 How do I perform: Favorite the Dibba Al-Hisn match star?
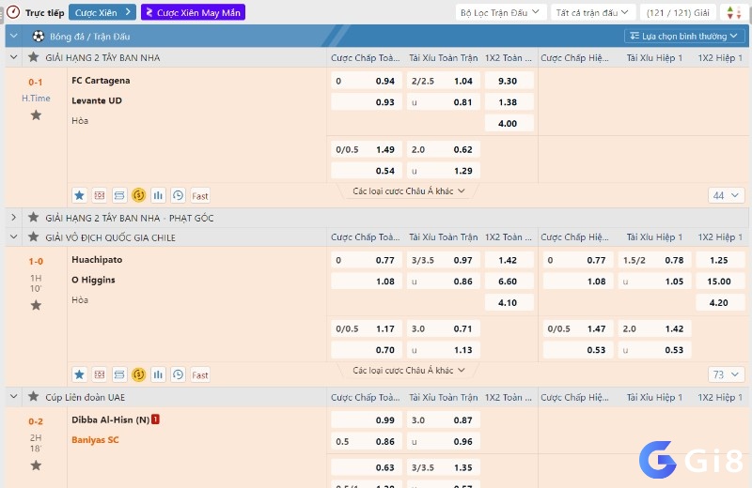pos(36,465)
